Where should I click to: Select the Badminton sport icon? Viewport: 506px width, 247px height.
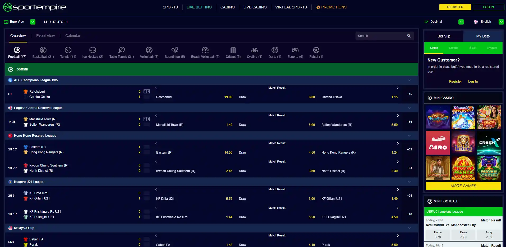(175, 50)
